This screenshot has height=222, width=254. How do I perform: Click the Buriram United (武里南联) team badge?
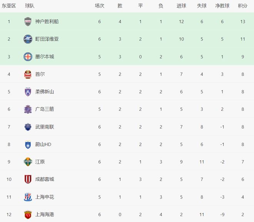click(28, 127)
